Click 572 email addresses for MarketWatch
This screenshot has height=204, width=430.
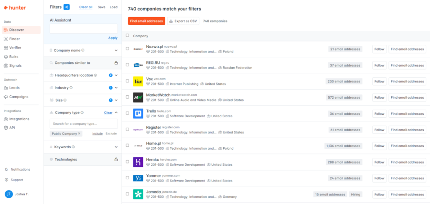[344, 98]
